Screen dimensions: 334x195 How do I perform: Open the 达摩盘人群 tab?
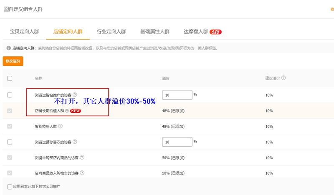tap(196, 32)
